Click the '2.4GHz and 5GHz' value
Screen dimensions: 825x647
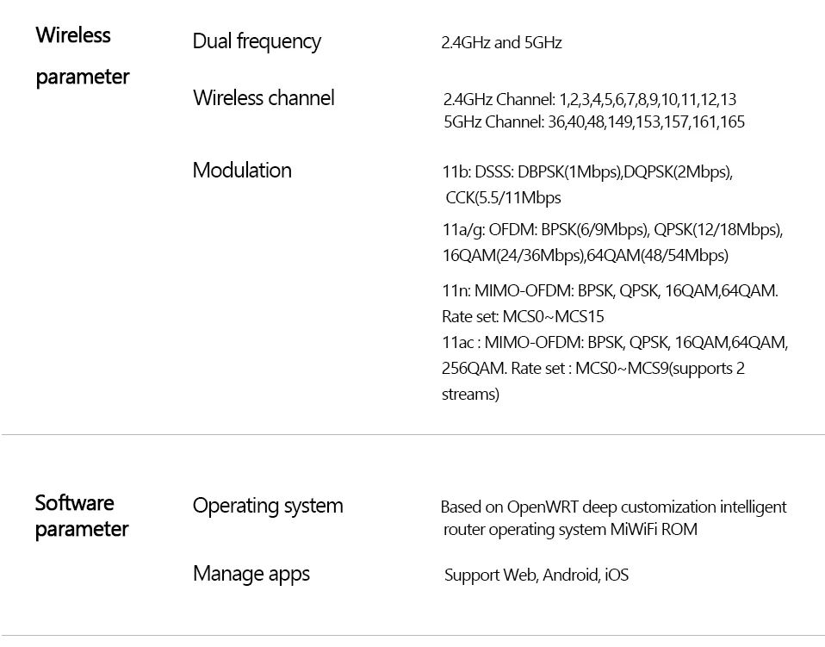tap(501, 42)
